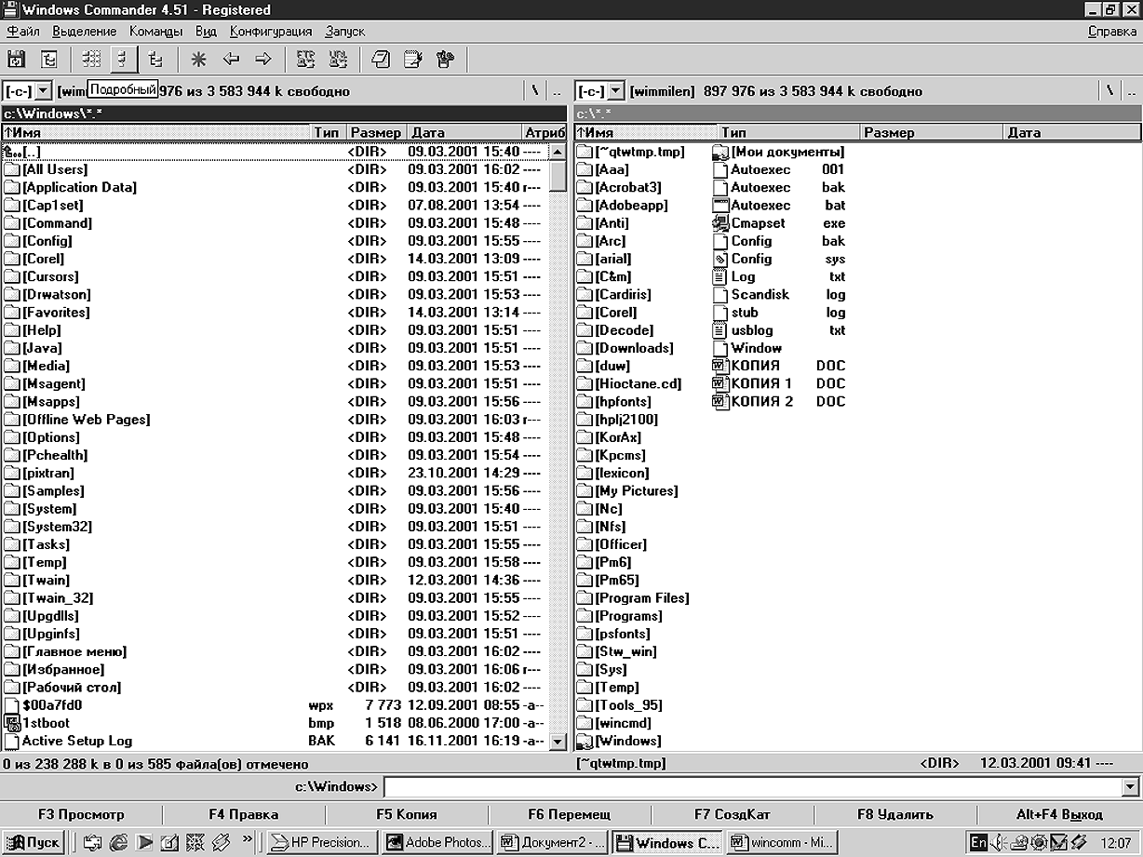The width and height of the screenshot is (1143, 857).
Task: Expand the command line history dropdown
Action: 1131,787
